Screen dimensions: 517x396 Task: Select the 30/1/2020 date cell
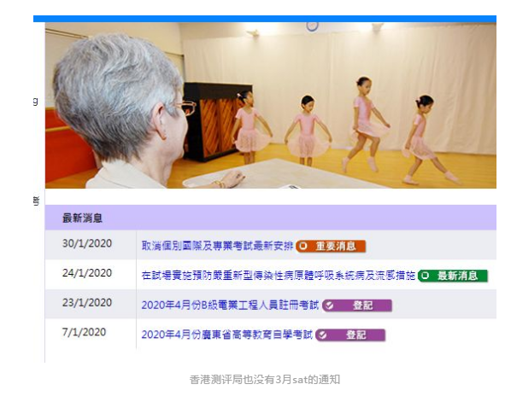click(x=86, y=244)
